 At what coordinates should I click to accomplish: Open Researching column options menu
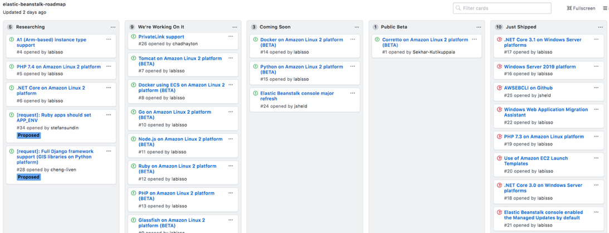113,27
